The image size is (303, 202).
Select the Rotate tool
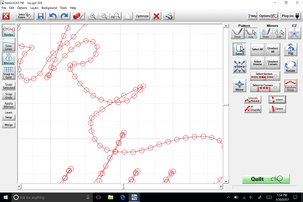[291, 67]
